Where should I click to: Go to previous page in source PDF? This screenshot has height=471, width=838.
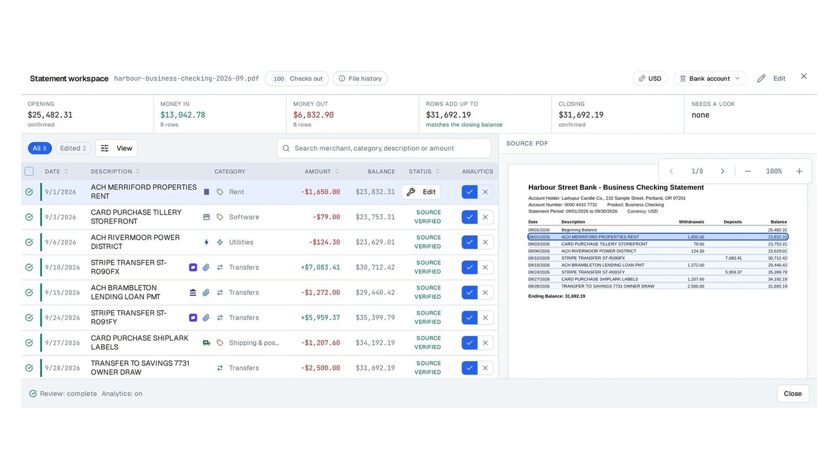pos(671,171)
